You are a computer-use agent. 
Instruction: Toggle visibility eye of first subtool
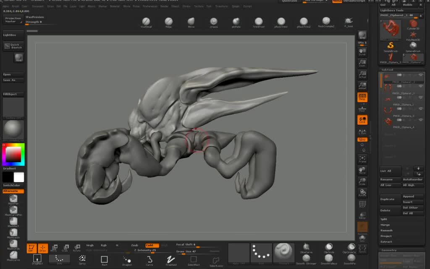click(x=420, y=75)
